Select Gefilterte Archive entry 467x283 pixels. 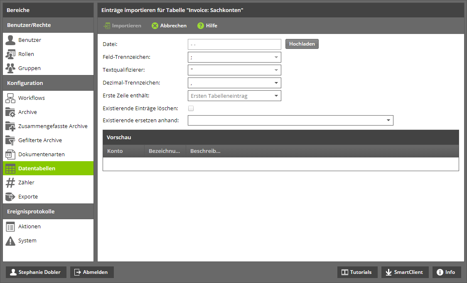(x=48, y=140)
